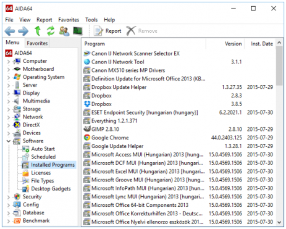
Task: Go back with the left arrow
Action: (10, 31)
